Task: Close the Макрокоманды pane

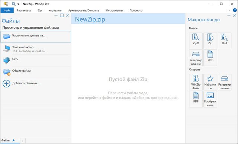Action: tap(235, 15)
